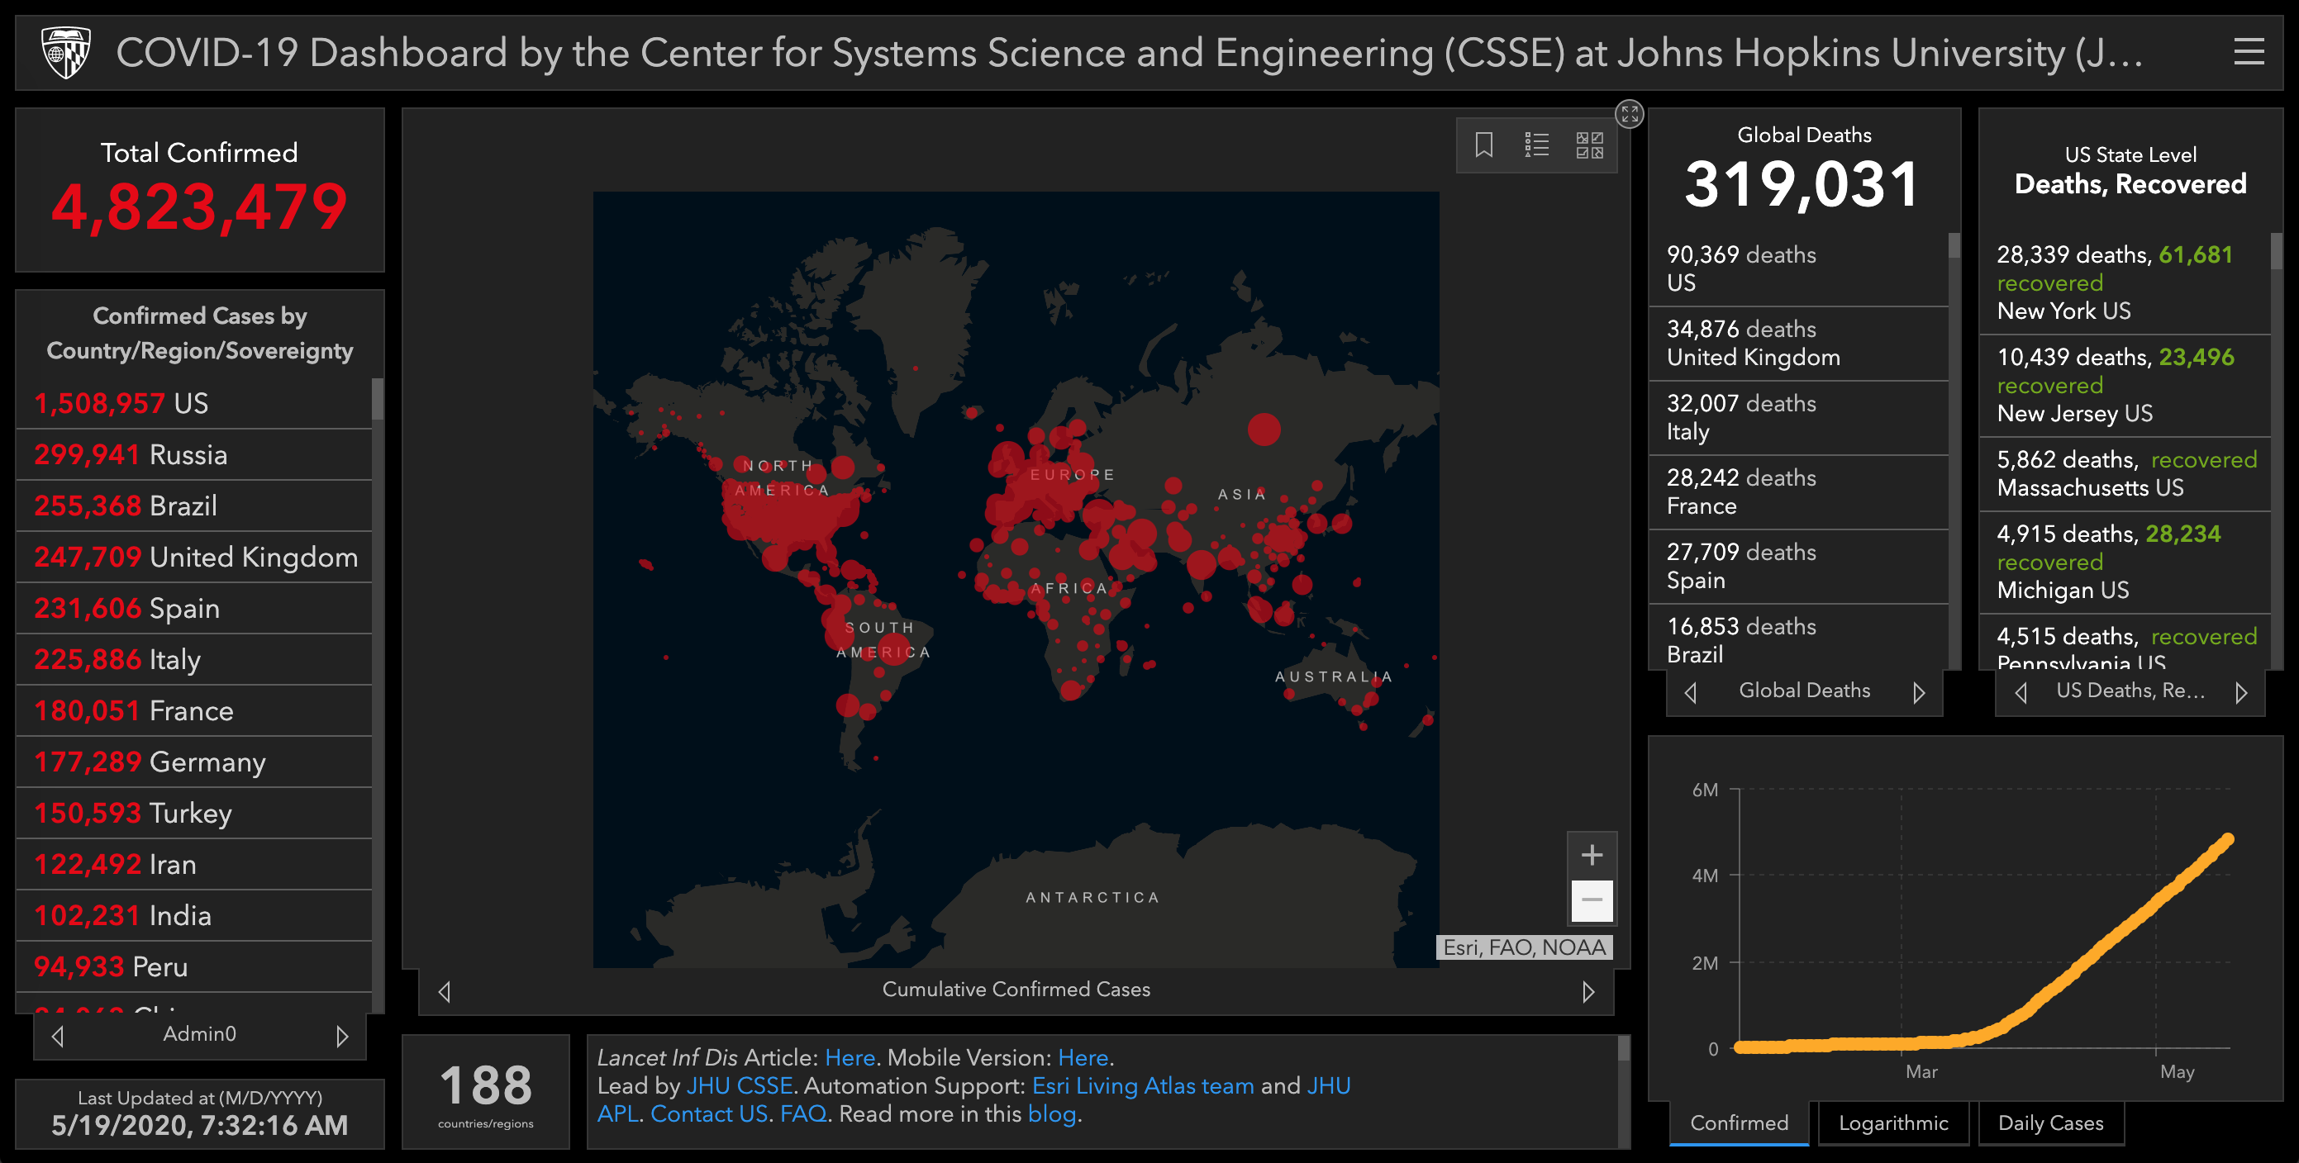Click the 188 countries/regions counter
This screenshot has width=2299, height=1163.
pos(486,1093)
